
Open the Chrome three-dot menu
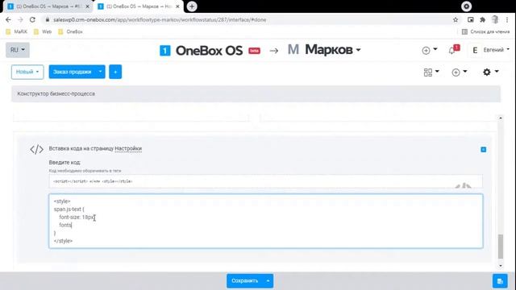click(x=507, y=19)
